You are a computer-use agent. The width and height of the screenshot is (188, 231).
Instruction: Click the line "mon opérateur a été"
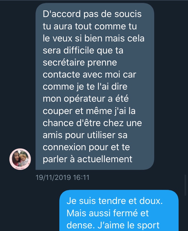(86, 99)
